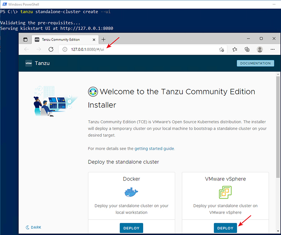The width and height of the screenshot is (281, 235).
Task: Open the Collections icon in Edge toolbar
Action: click(x=247, y=49)
